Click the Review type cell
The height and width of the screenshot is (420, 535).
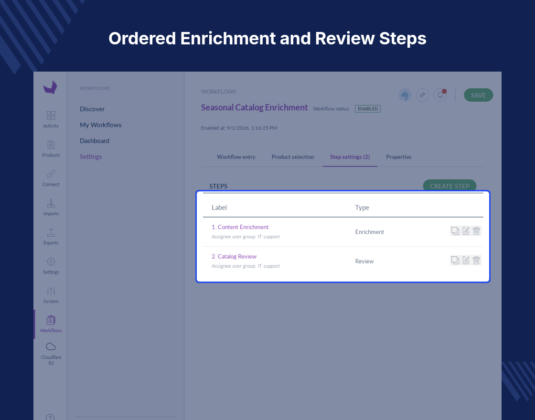click(364, 261)
